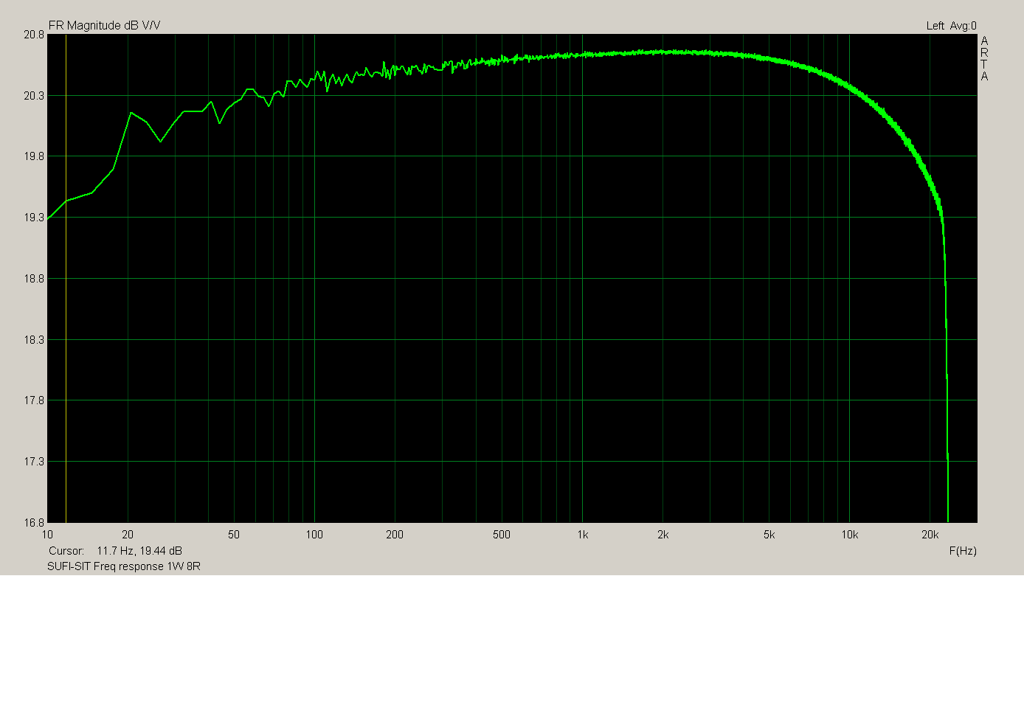Click the cursor readout '11.7 Hz, 19.44 dB'

139,551
